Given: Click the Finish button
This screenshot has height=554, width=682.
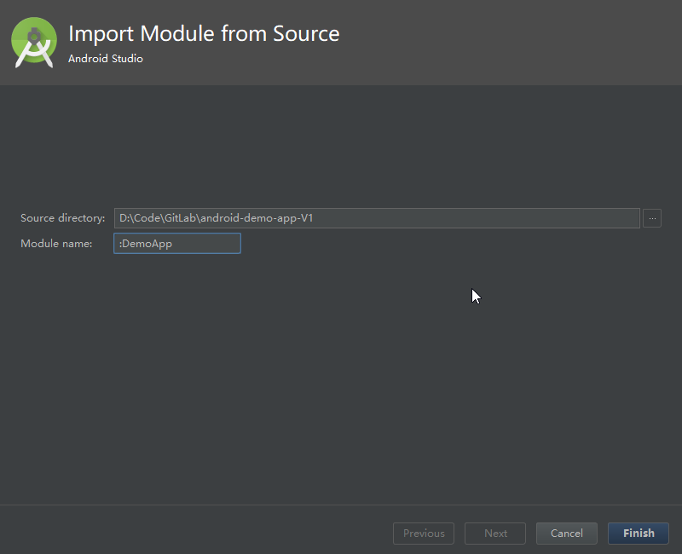Looking at the screenshot, I should 638,534.
